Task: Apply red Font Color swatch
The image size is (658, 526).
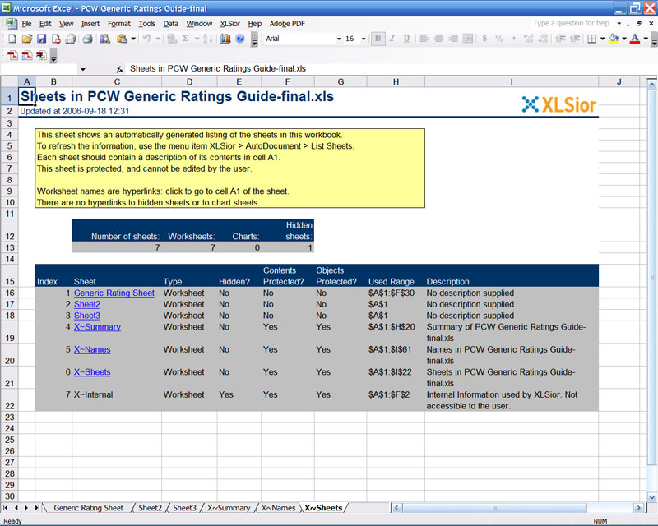Action: tap(633, 39)
